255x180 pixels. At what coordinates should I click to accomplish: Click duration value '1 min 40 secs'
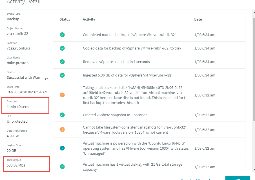pyautogui.click(x=17, y=107)
